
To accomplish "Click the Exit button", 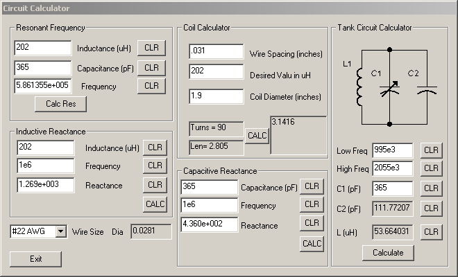I will [x=35, y=259].
